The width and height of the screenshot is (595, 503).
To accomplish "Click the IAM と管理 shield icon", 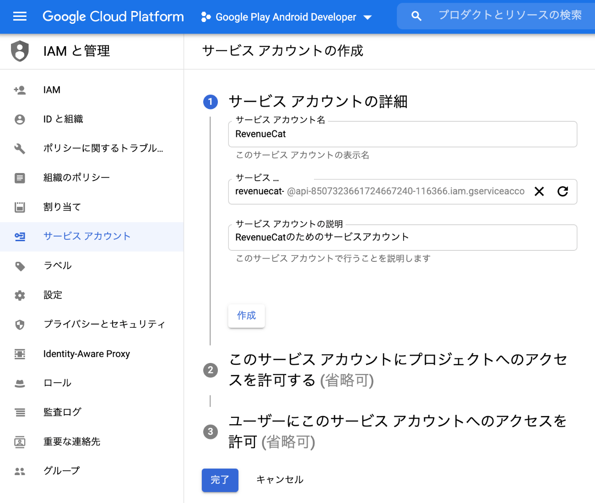I will [x=20, y=51].
